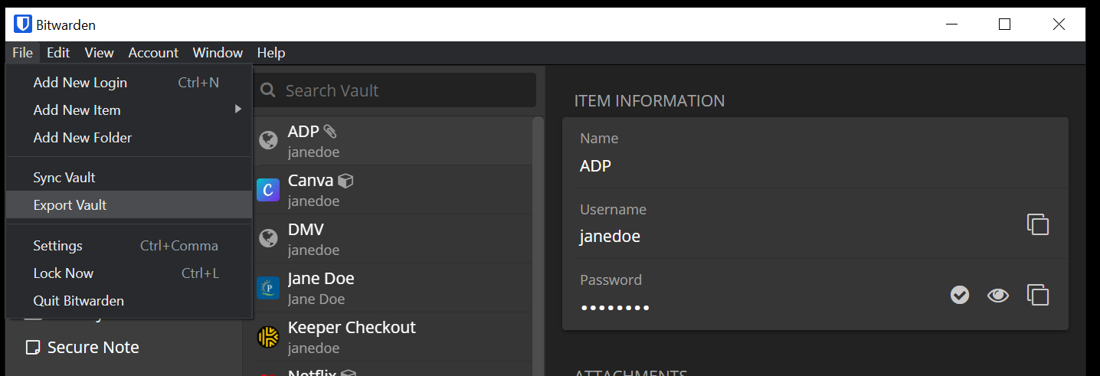Toggle password visibility with the eye icon
This screenshot has width=1100, height=376.
(x=998, y=295)
